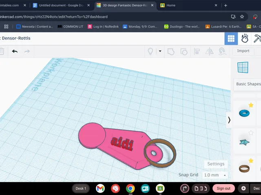Toggle favorite star on ring shape
The height and width of the screenshot is (195, 261).
tap(251, 161)
